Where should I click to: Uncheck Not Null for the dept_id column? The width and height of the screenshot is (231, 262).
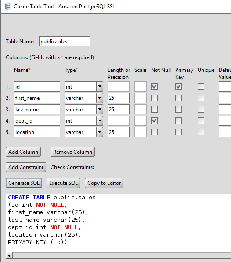154,120
